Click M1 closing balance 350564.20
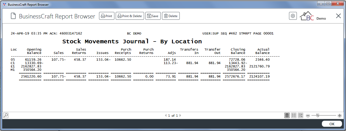 (236, 70)
